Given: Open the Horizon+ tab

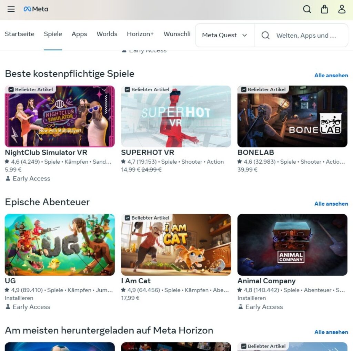Looking at the screenshot, I should pos(140,34).
